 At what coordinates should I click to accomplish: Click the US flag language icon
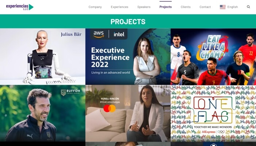coord(223,7)
